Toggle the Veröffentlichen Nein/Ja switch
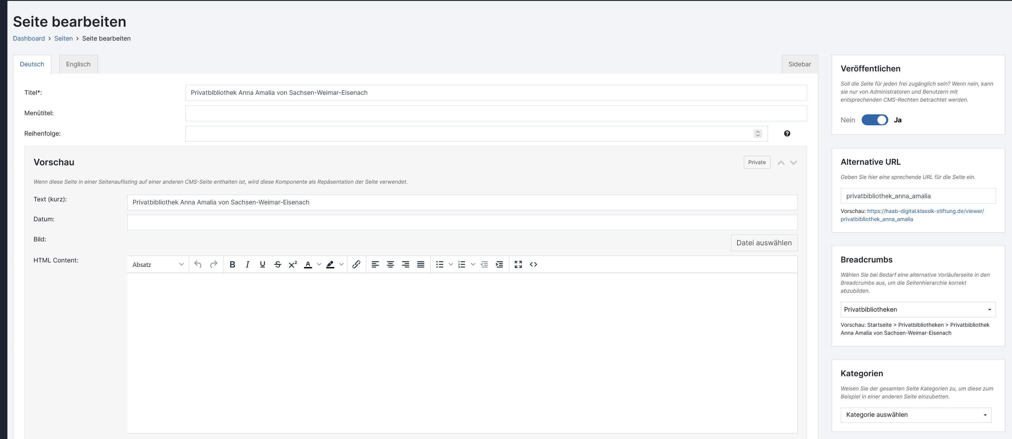Image resolution: width=1012 pixels, height=439 pixels. [x=874, y=120]
